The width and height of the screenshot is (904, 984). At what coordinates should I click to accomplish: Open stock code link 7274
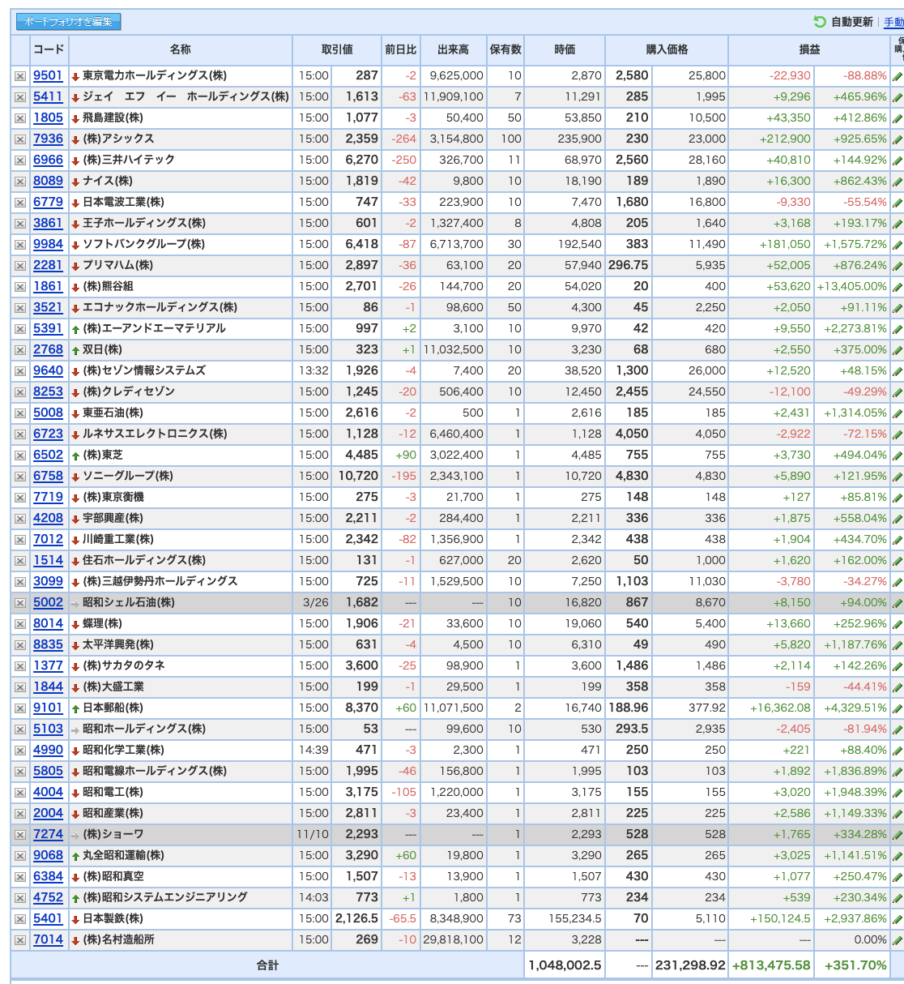click(48, 834)
